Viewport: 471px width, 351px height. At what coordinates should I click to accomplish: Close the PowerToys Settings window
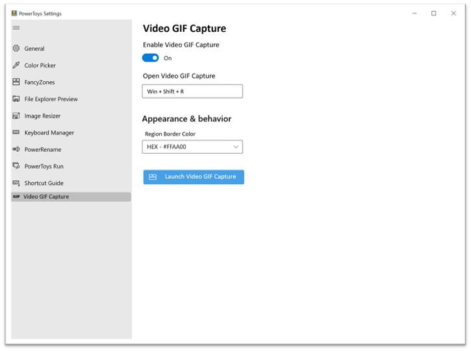[453, 13]
